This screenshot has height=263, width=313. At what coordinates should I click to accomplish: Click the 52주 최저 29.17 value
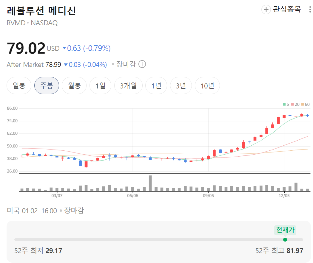54,251
